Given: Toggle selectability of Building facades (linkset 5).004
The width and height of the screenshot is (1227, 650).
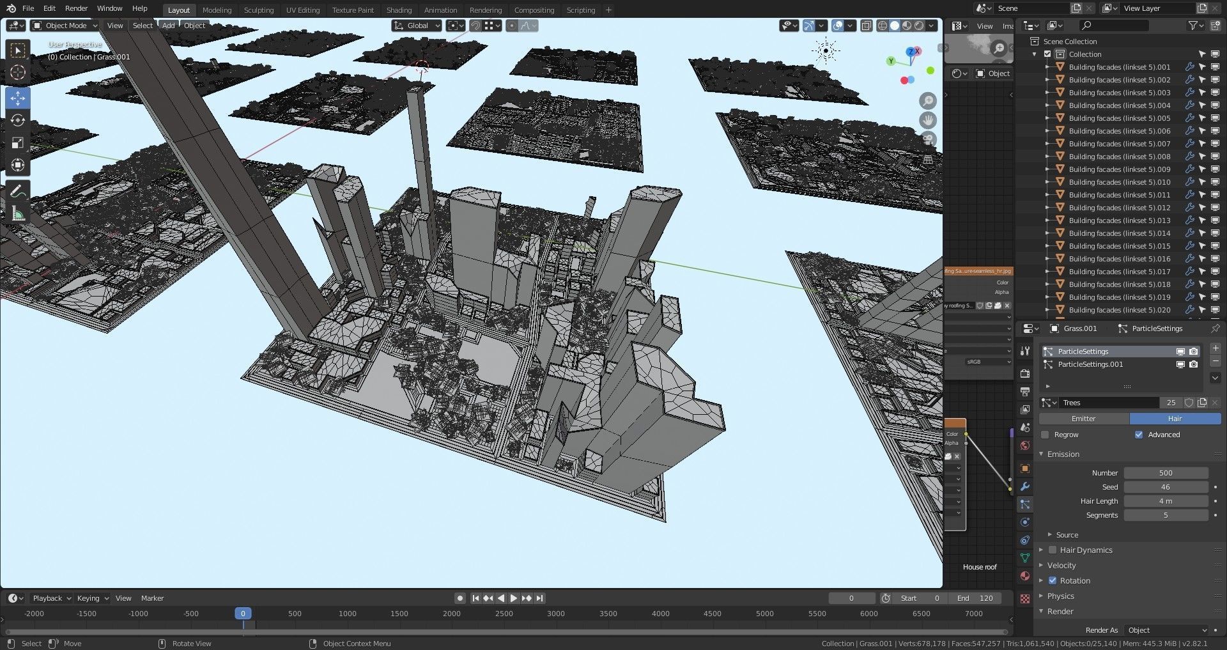Looking at the screenshot, I should coord(1202,105).
